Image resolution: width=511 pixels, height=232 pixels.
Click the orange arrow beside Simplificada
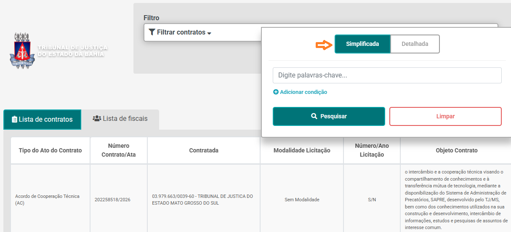click(324, 44)
